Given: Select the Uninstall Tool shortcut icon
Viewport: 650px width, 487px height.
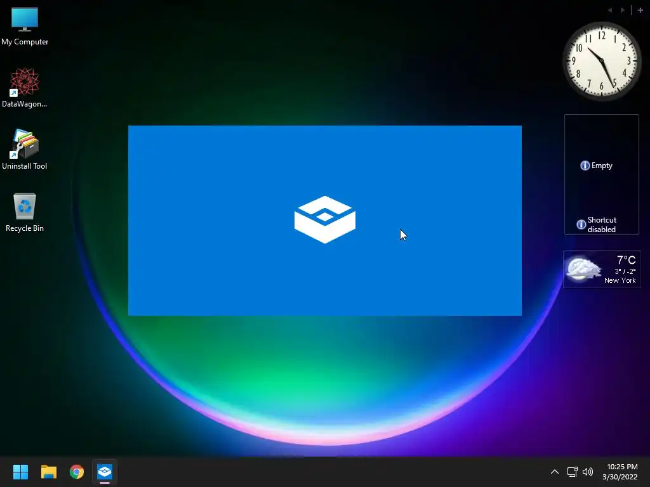Looking at the screenshot, I should coord(25,150).
